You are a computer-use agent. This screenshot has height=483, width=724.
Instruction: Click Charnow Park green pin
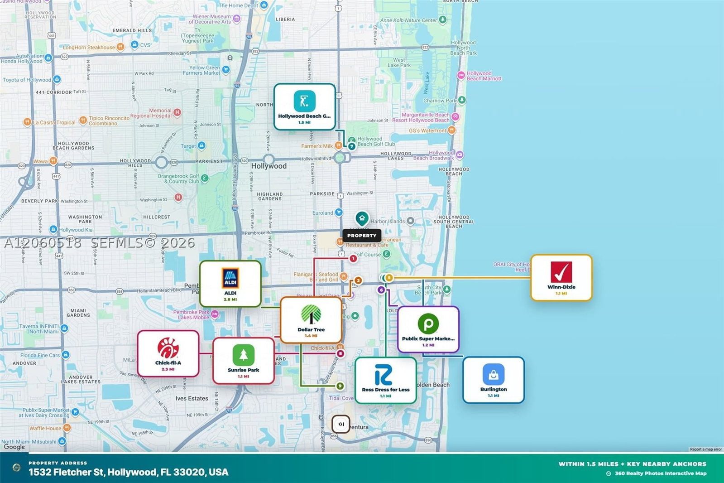[x=462, y=100]
